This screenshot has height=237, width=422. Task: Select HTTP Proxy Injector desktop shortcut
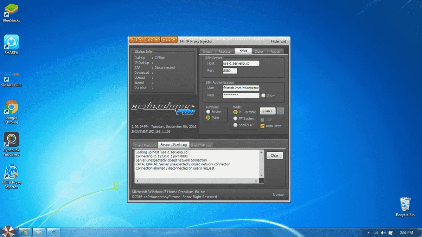point(11,177)
